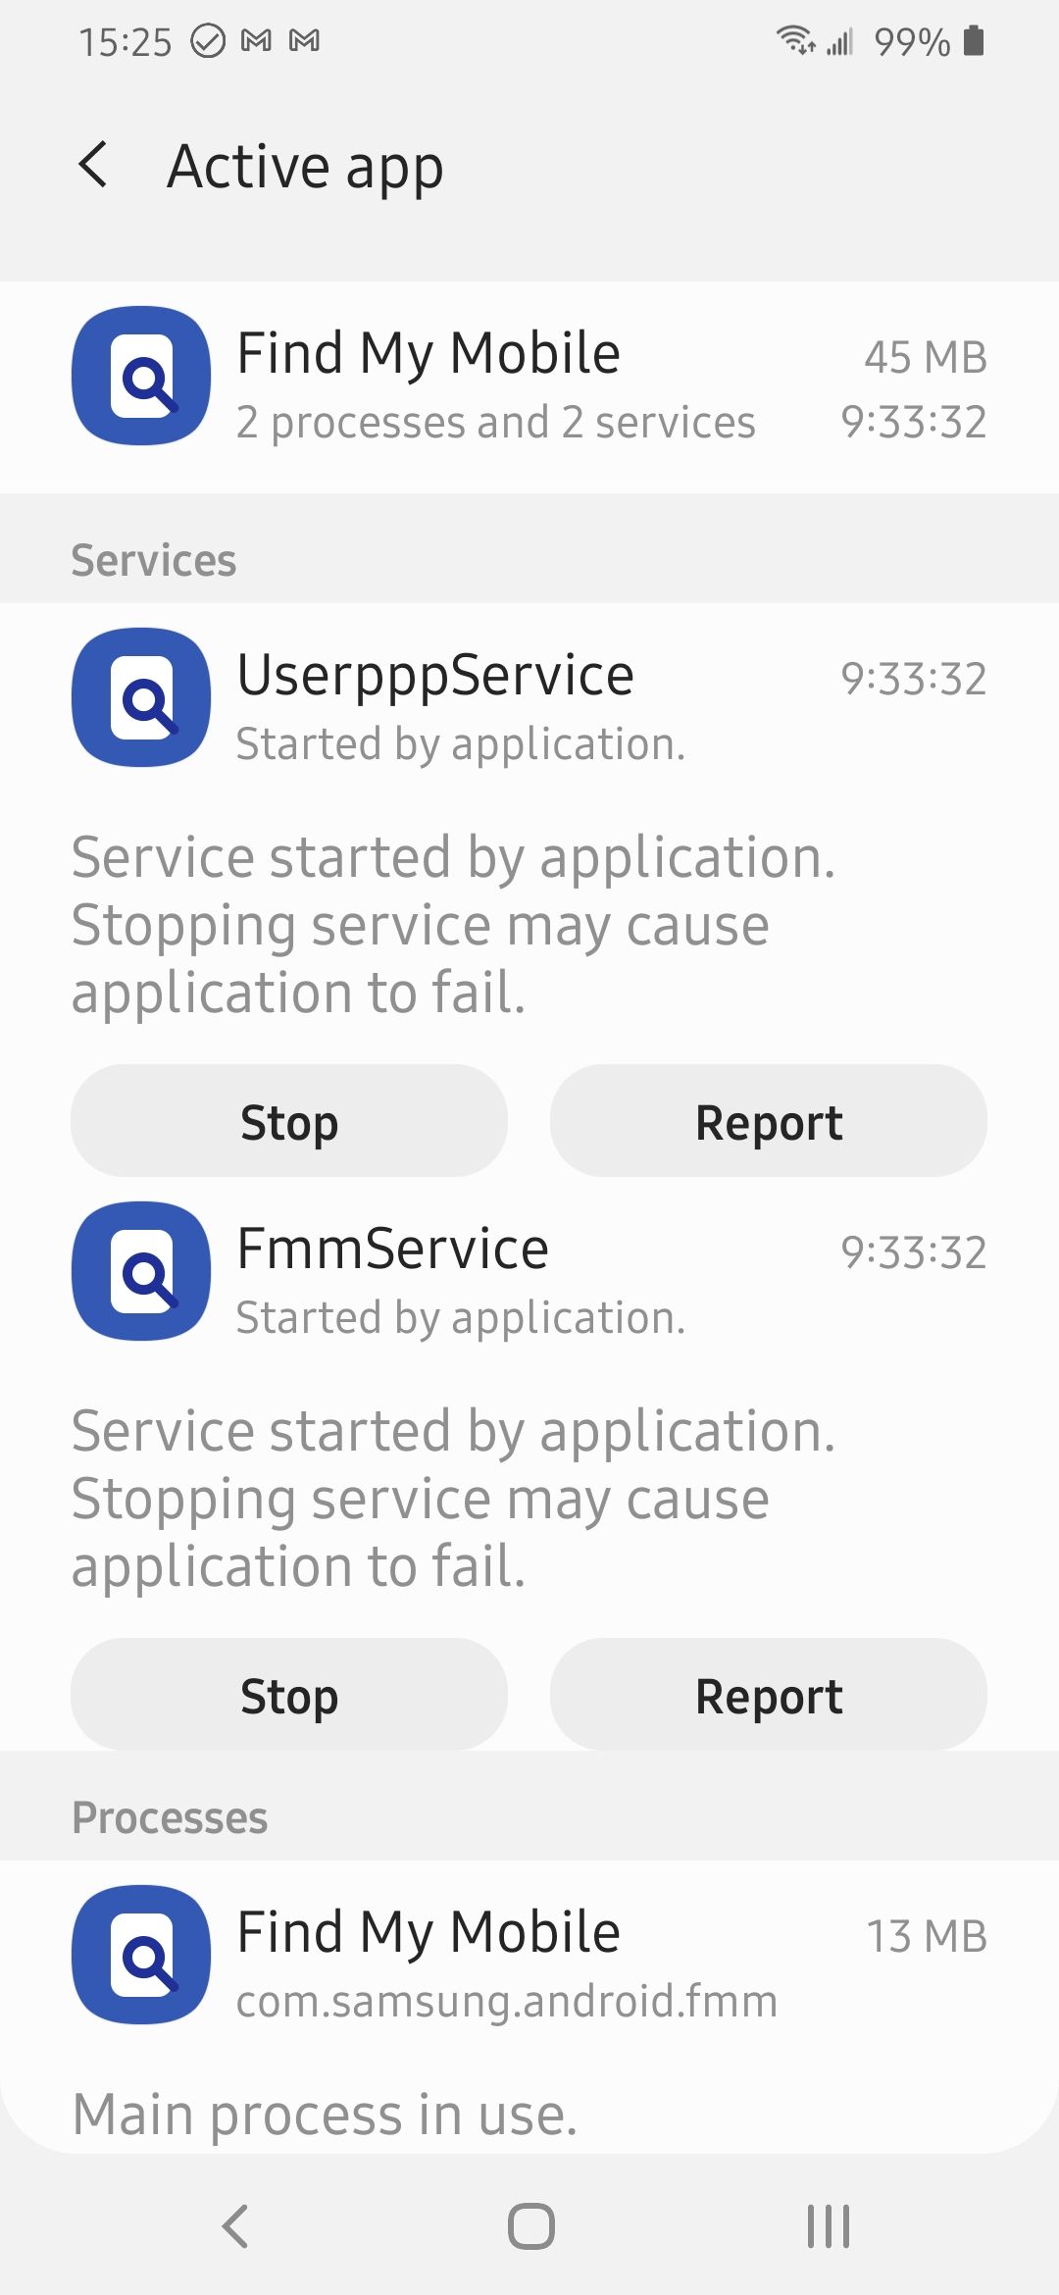Screen dimensions: 1059x2295
Task: Tap the Active app page title
Action: (x=306, y=167)
